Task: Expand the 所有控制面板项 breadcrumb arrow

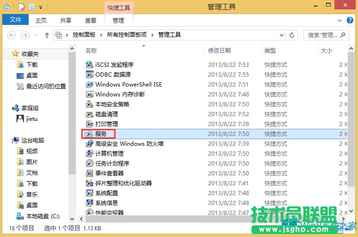Action: pos(153,35)
